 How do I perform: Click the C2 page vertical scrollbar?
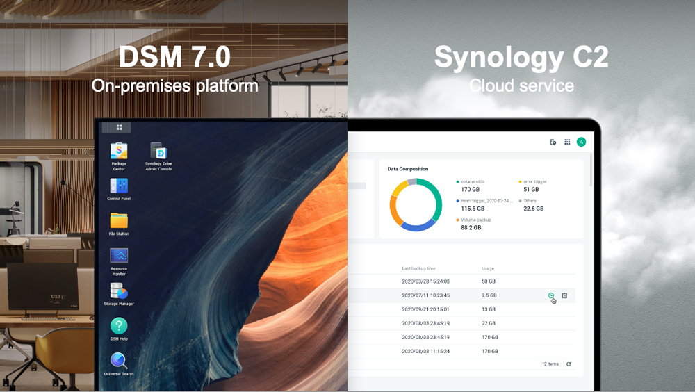(x=591, y=170)
